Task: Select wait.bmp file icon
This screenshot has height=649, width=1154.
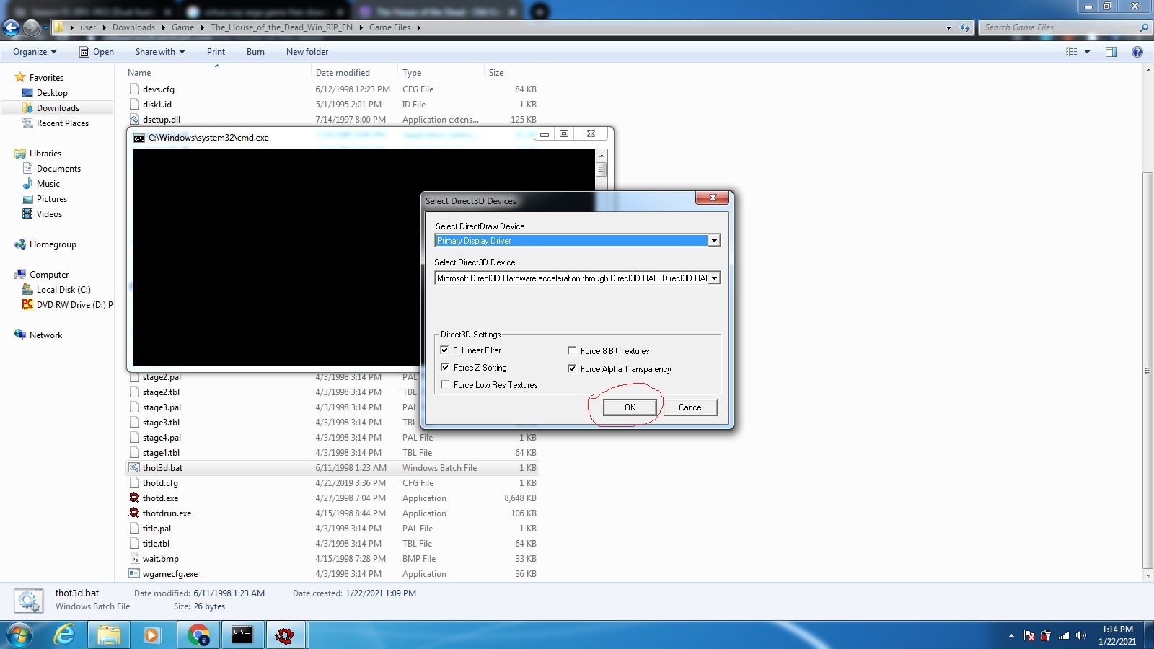Action: click(134, 559)
